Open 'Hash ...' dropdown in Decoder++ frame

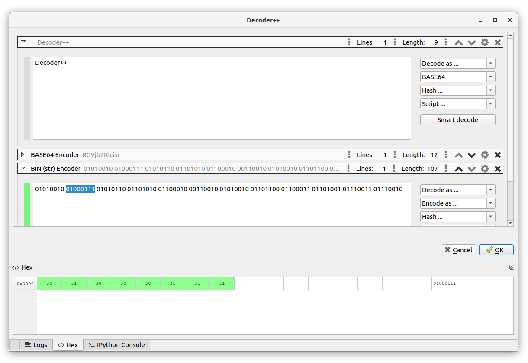click(457, 90)
